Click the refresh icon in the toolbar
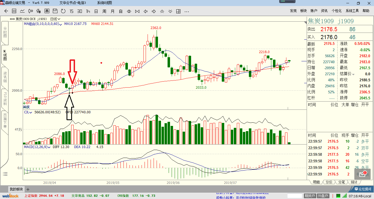The image size is (374, 199). tap(63, 11)
